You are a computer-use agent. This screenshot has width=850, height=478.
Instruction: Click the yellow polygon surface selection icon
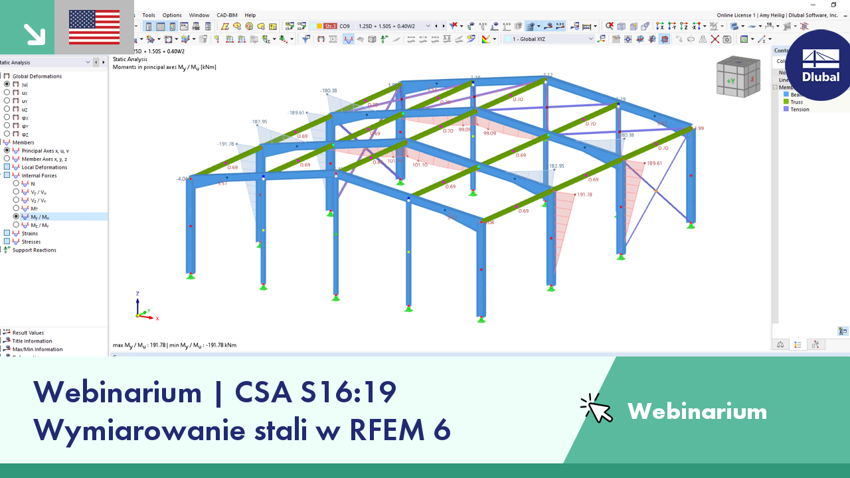pyautogui.click(x=225, y=26)
